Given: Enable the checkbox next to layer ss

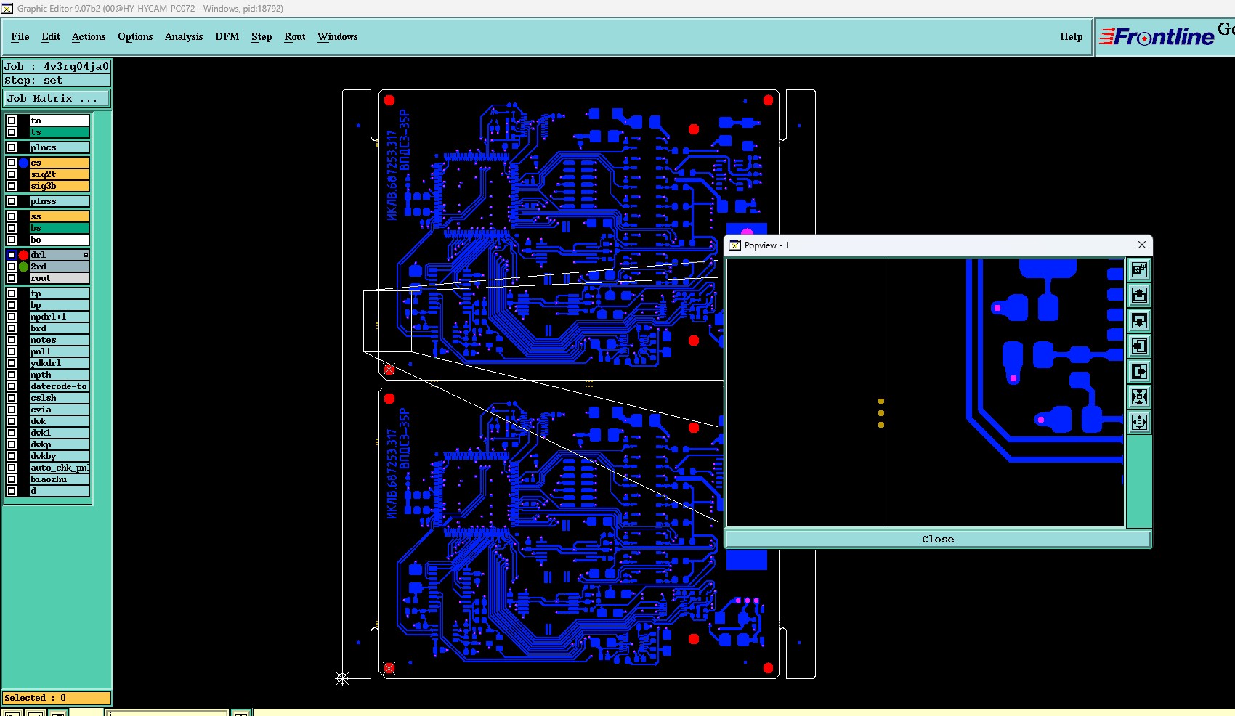Looking at the screenshot, I should coord(12,216).
